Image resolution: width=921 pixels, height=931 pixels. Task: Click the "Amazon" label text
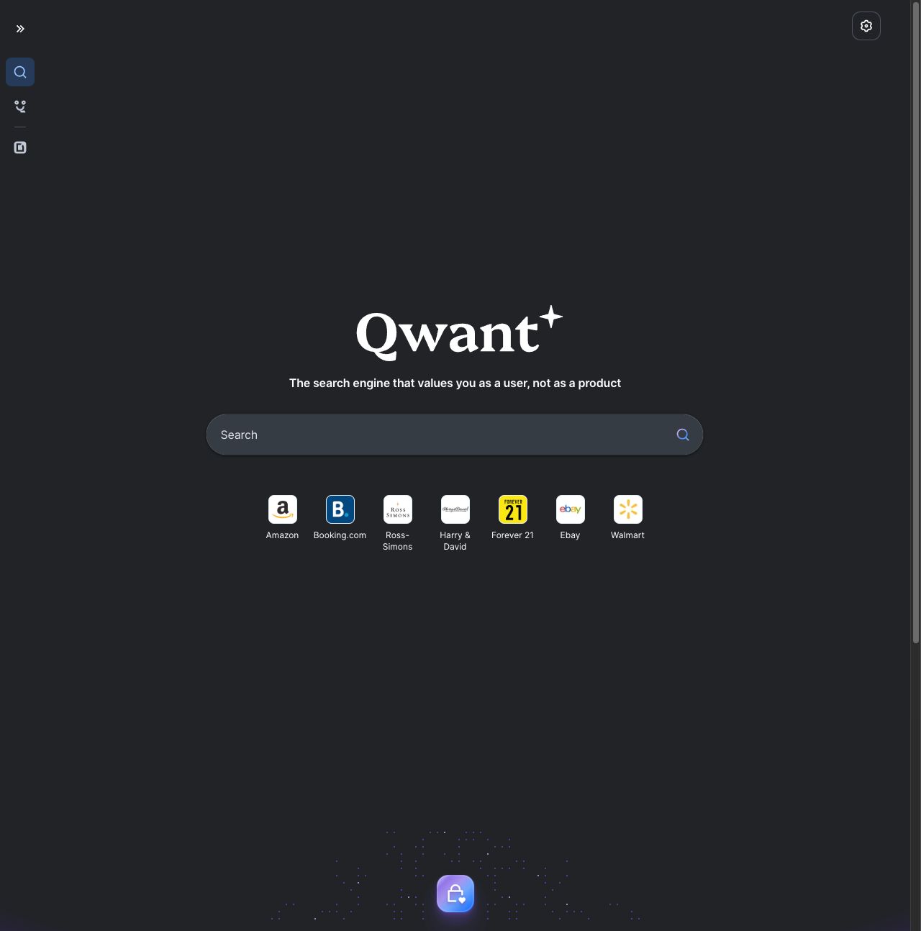click(282, 535)
